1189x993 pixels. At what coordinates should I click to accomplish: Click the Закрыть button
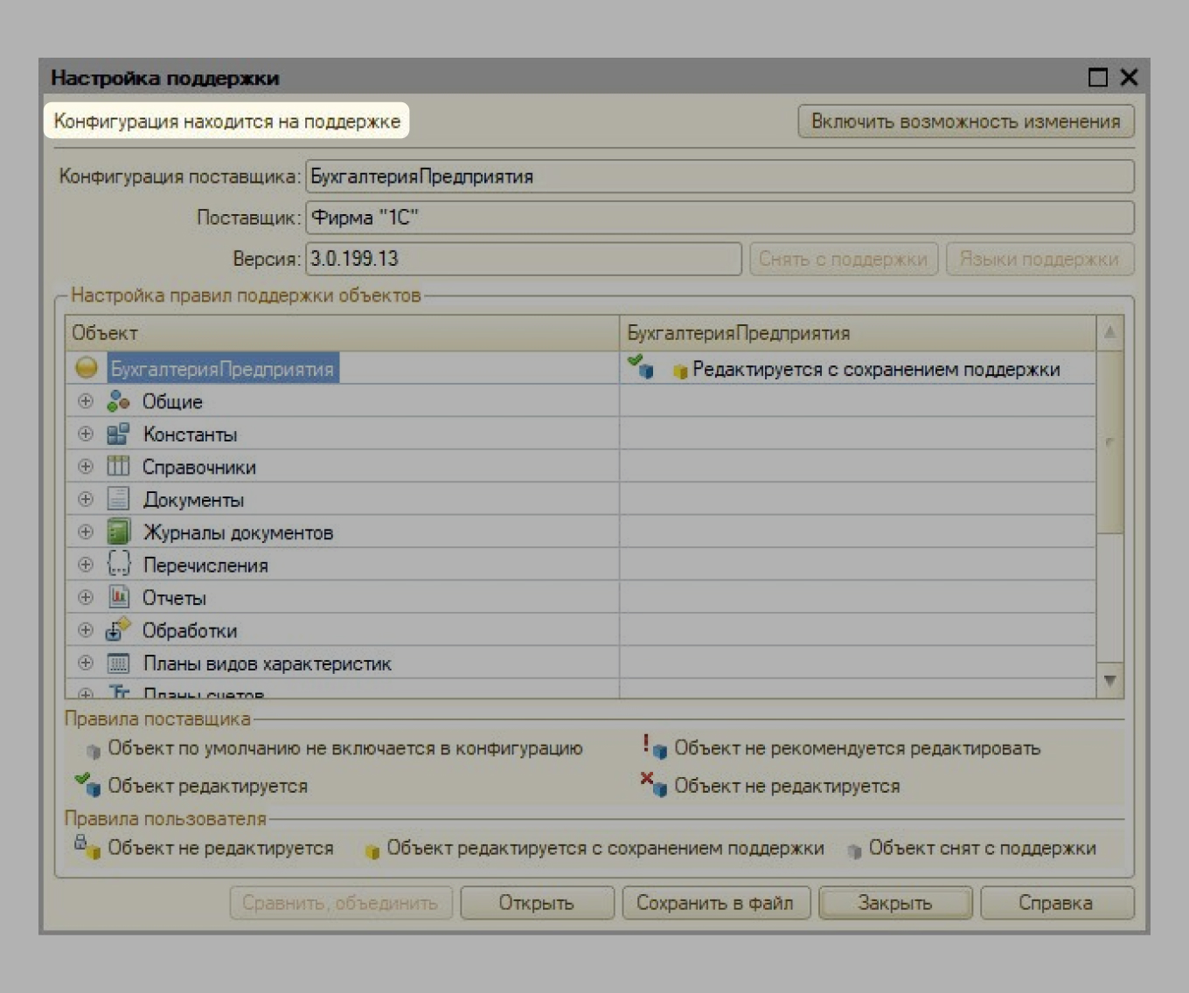pyautogui.click(x=895, y=903)
